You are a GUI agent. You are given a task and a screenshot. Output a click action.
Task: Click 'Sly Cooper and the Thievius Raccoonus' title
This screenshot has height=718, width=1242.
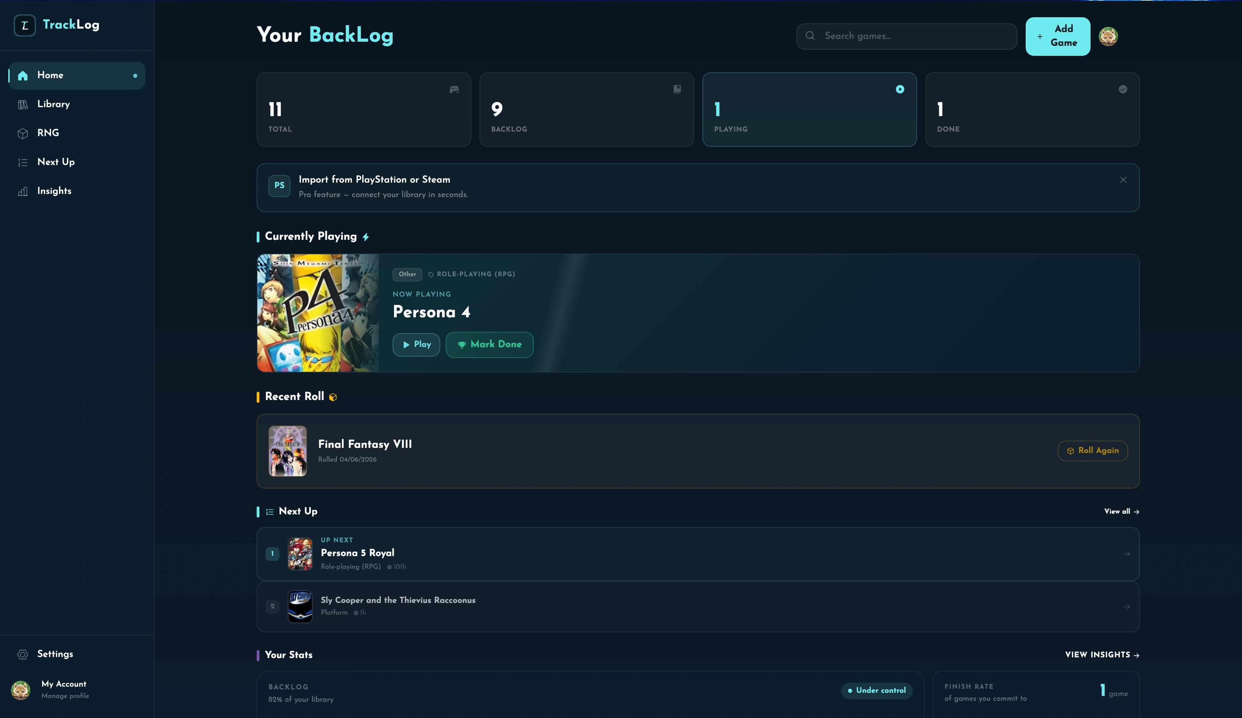point(398,601)
